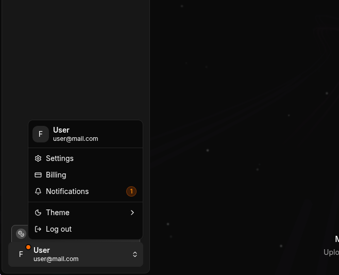Click user@mail.com in the popup header
The width and height of the screenshot is (339, 275).
(76, 139)
